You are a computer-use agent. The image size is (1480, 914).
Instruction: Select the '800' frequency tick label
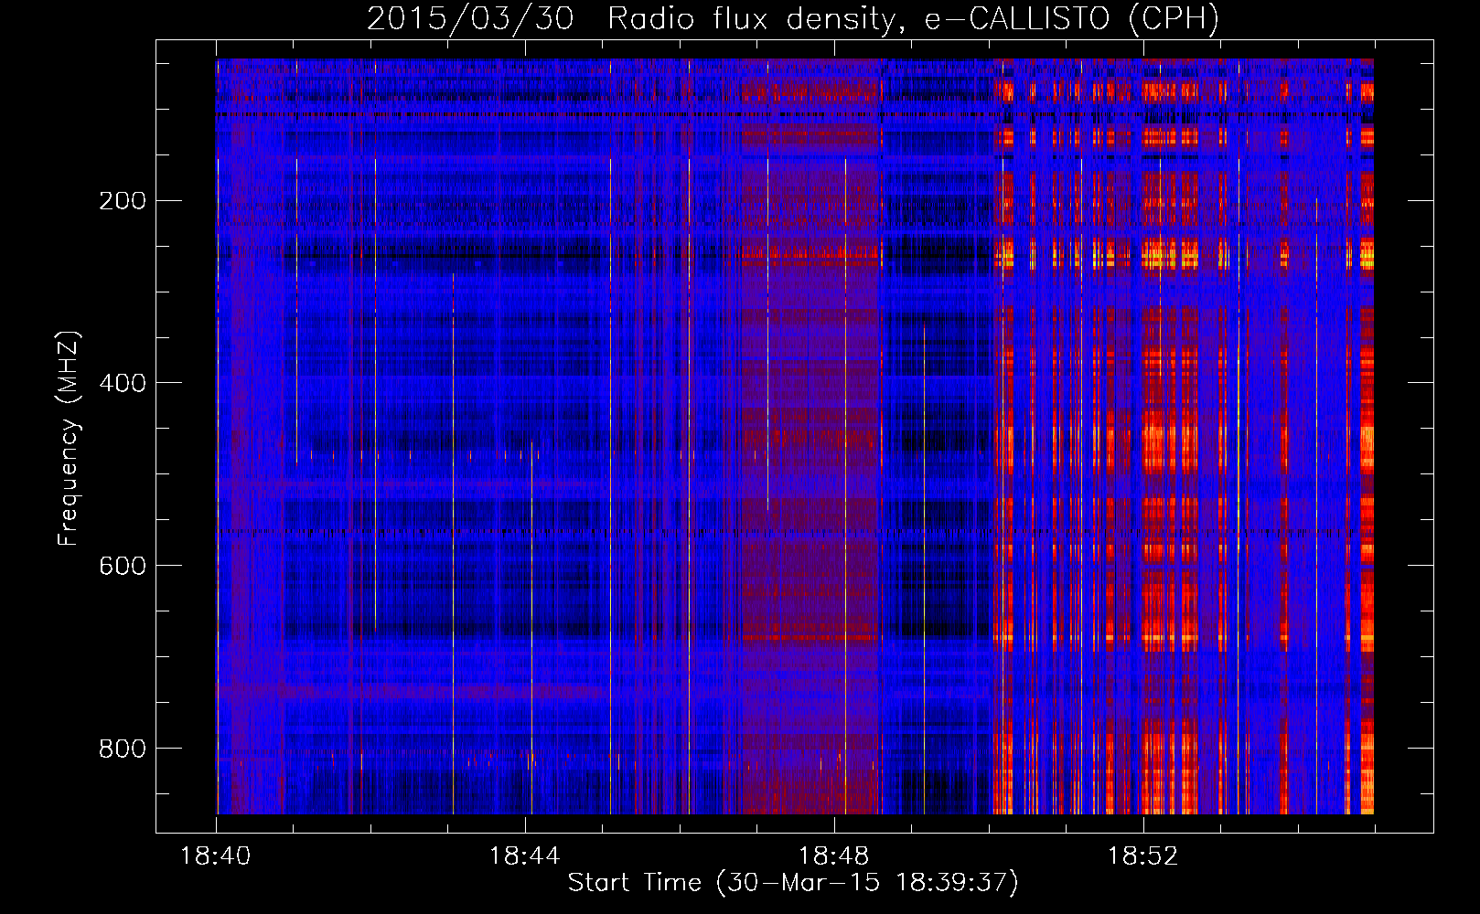tap(123, 749)
